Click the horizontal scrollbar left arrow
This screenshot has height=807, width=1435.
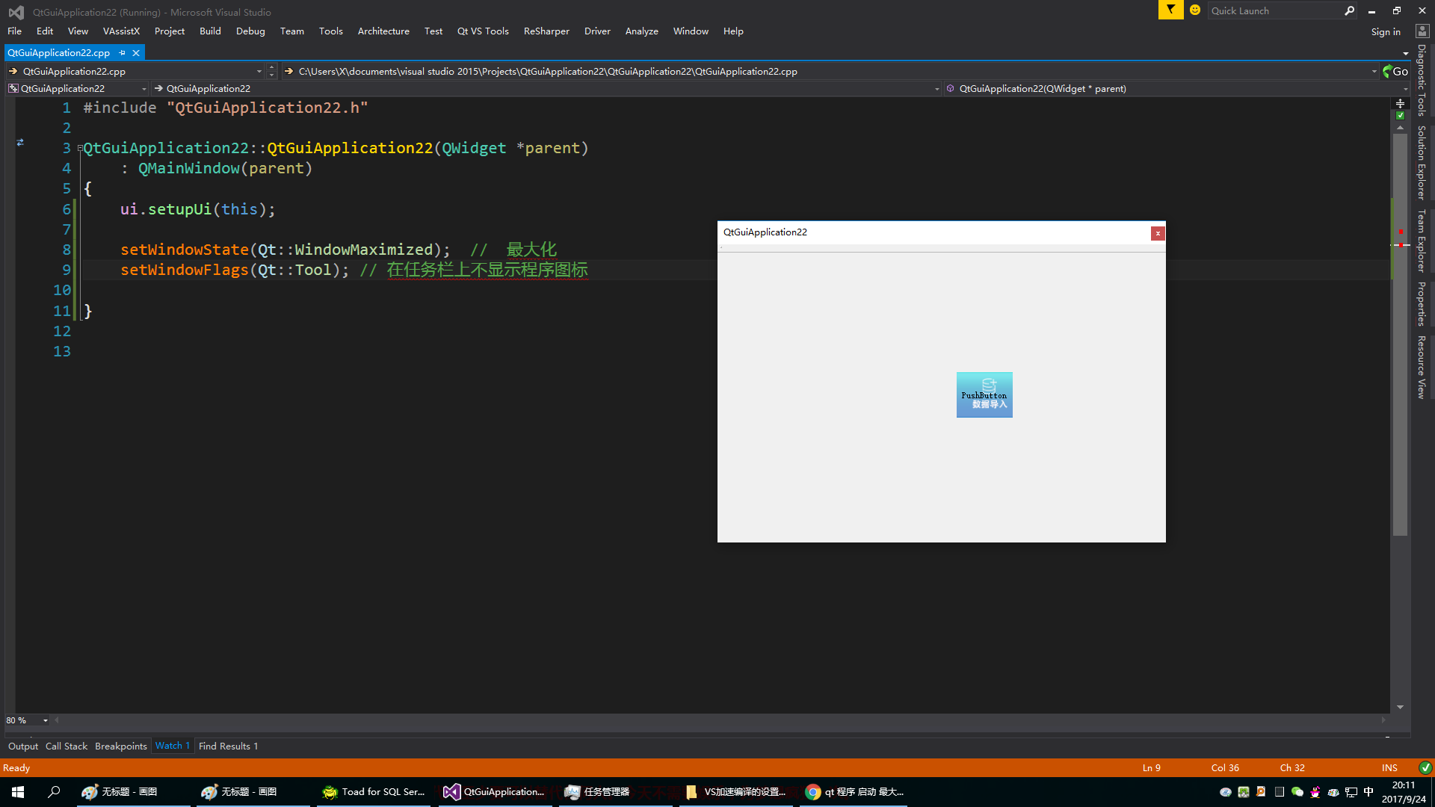57,720
